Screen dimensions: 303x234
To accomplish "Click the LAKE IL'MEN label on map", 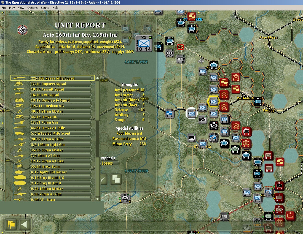I will point(136,62).
